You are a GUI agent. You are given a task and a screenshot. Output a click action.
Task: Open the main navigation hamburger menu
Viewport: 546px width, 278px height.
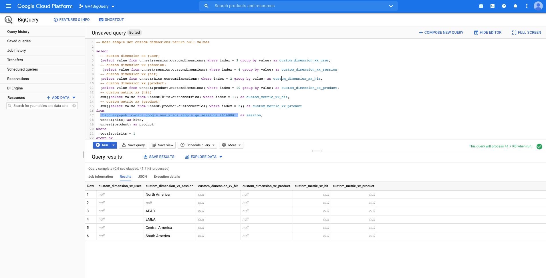[x=9, y=6]
